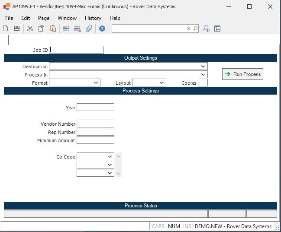Screen dimensions: 281x232
Task: Click the Vendor Number input field
Action: tap(95, 124)
